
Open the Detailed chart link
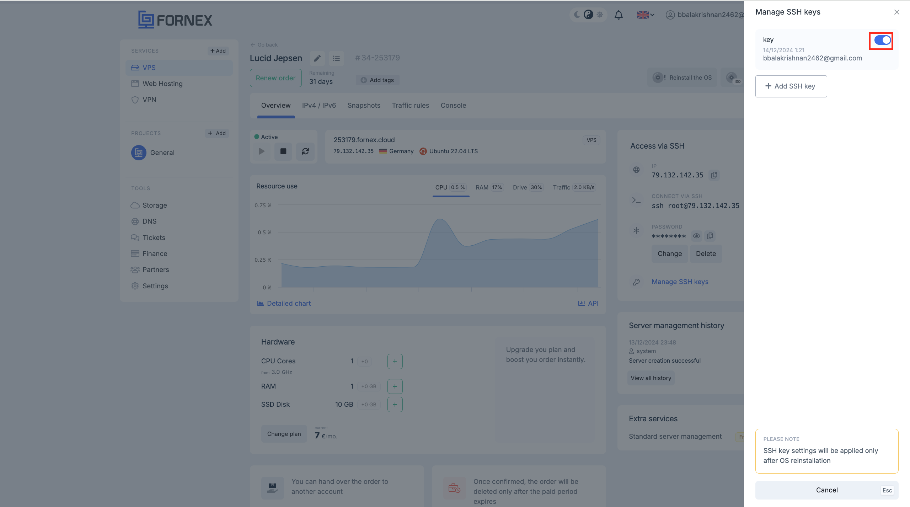(x=284, y=303)
